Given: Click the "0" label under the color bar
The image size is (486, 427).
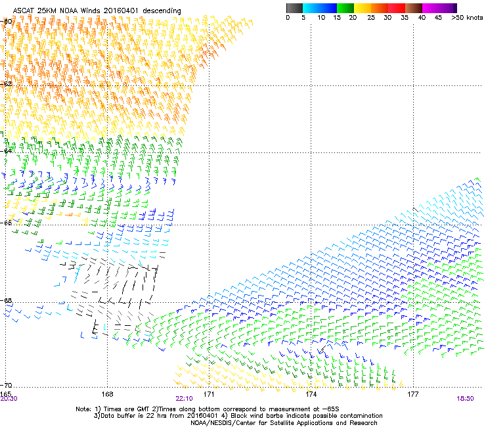Looking at the screenshot, I should (288, 18).
